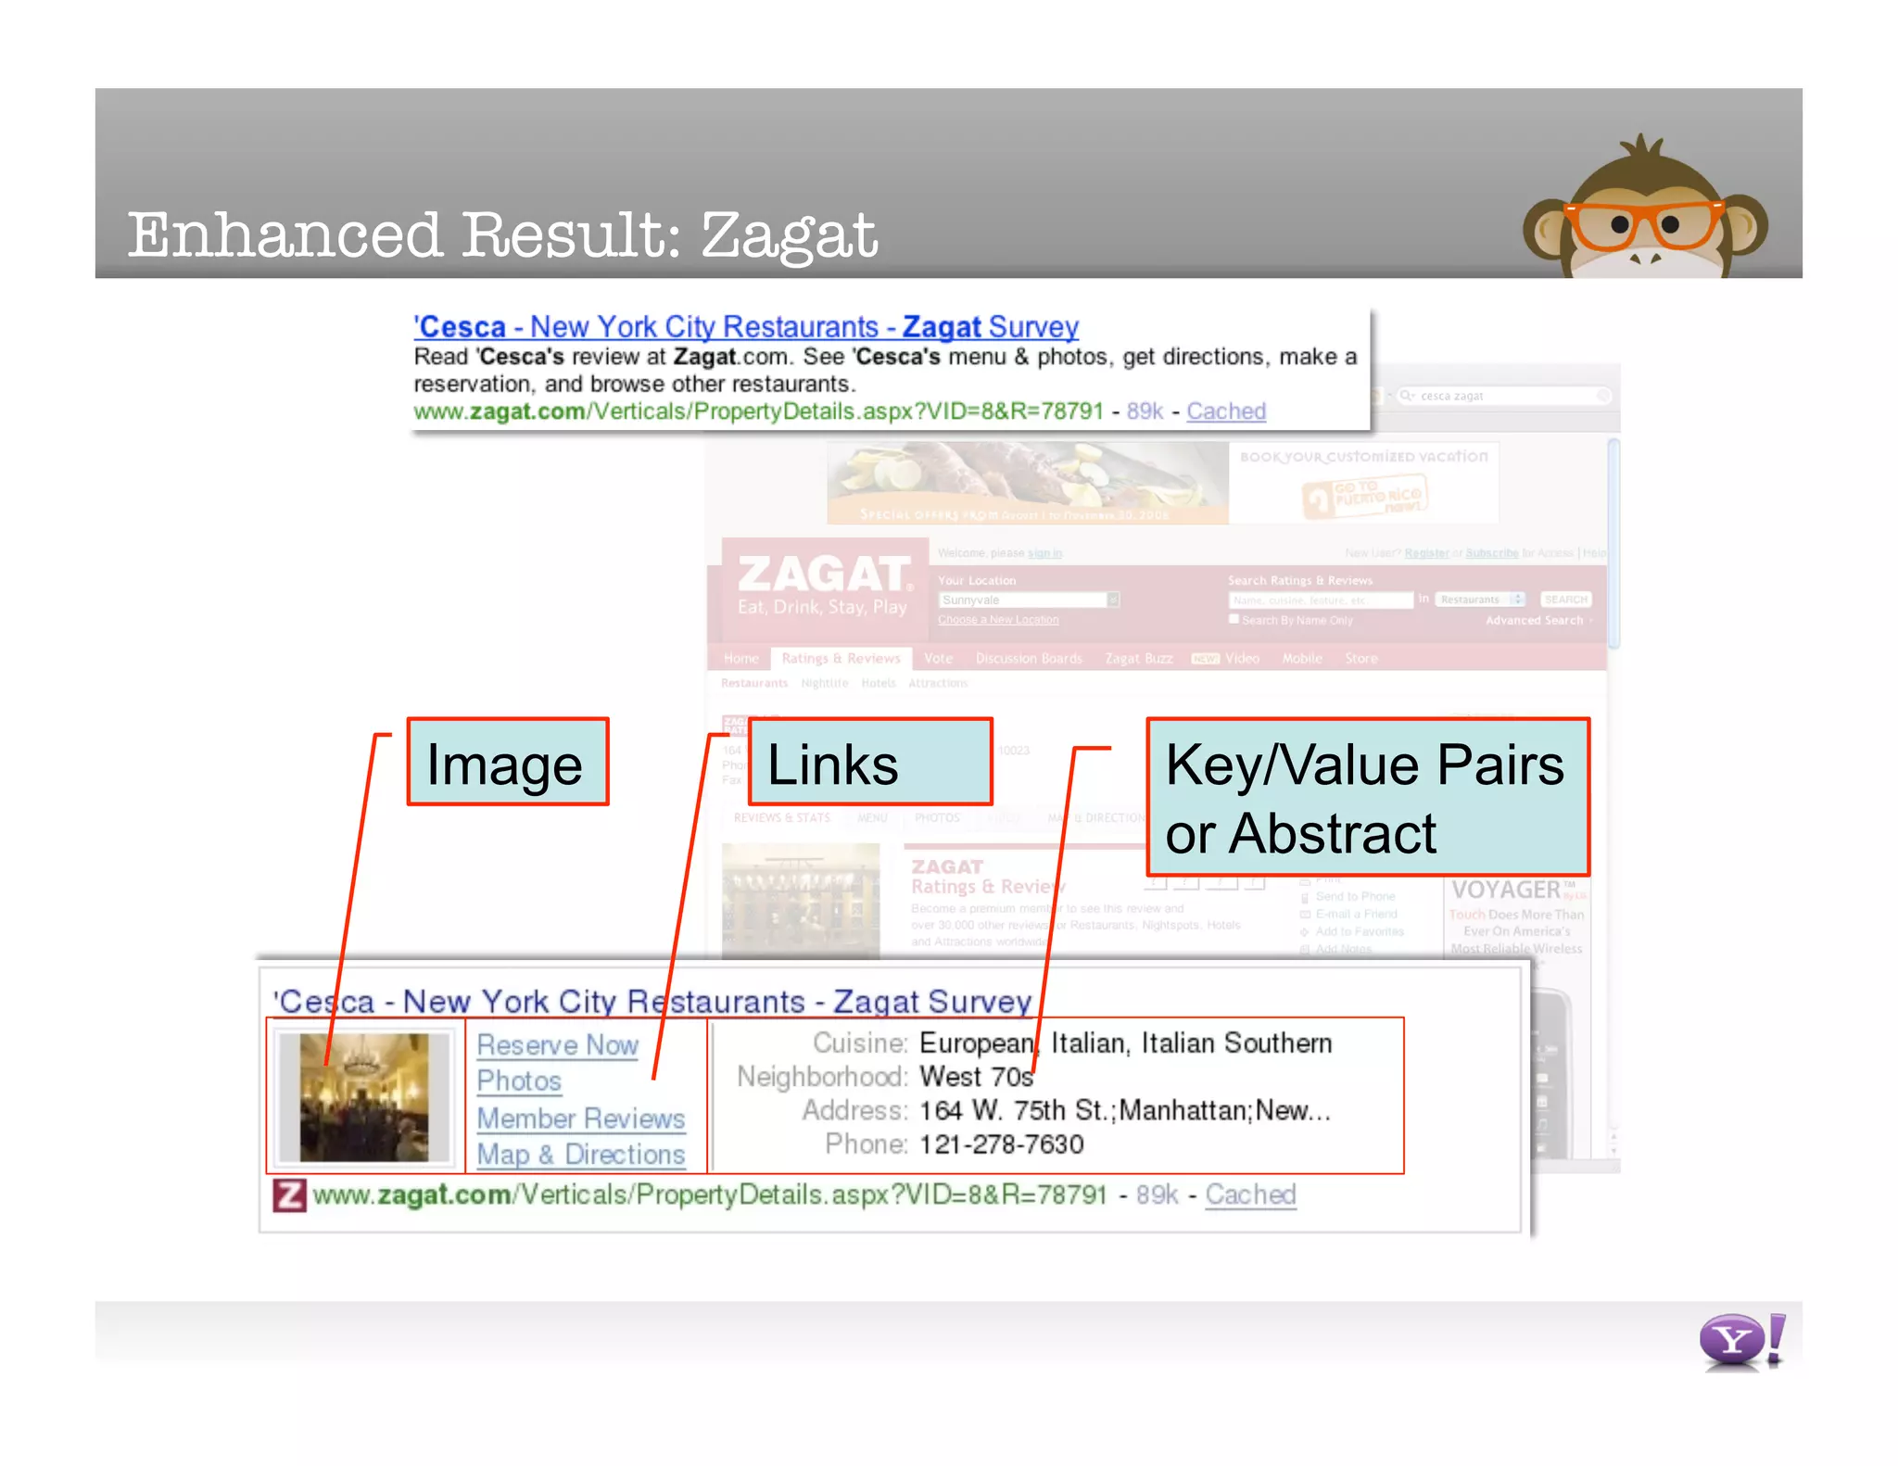1898x1466 pixels.
Task: Click Choose a New Location link
Action: [x=998, y=620]
